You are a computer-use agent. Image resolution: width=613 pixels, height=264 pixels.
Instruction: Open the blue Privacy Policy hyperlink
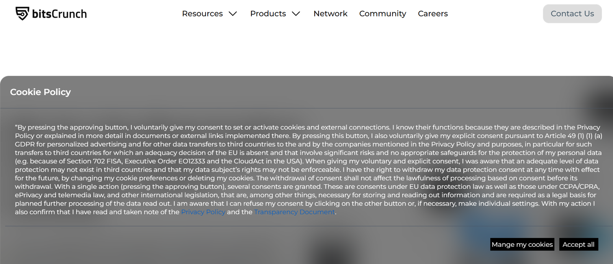coord(203,212)
